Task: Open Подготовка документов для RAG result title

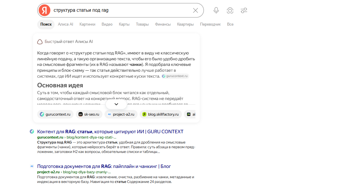Action: (104, 166)
